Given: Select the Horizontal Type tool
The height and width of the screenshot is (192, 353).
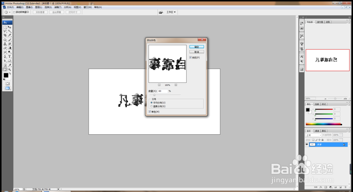Looking at the screenshot, I should [10, 57].
